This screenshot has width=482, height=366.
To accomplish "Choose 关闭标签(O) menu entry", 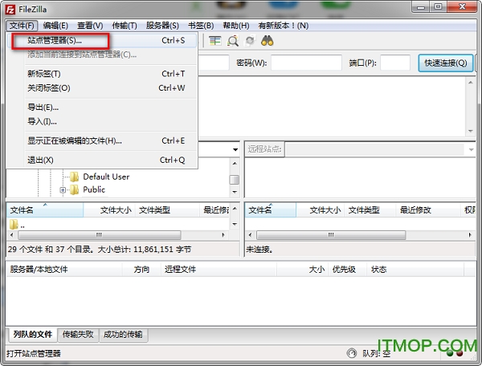I will (x=101, y=88).
